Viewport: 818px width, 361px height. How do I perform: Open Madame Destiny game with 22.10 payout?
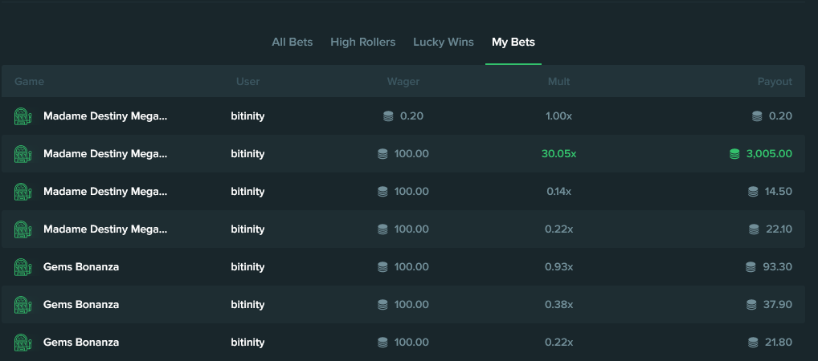coord(105,229)
